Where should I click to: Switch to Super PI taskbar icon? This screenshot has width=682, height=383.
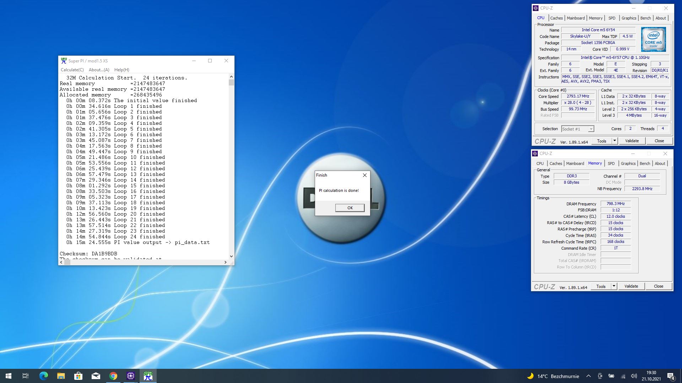click(x=148, y=376)
